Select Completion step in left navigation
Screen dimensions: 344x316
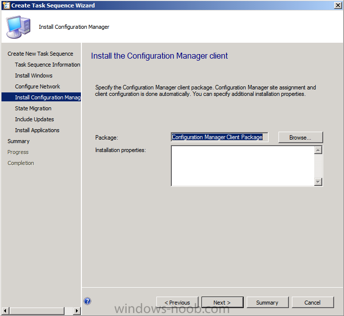point(21,163)
